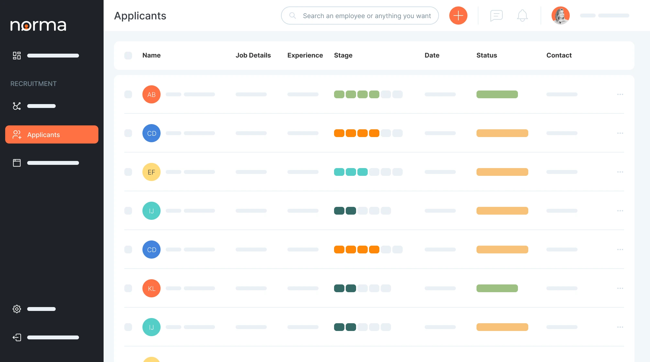Click the orange plus add button
Viewport: 650px width, 362px height.
[x=458, y=16]
